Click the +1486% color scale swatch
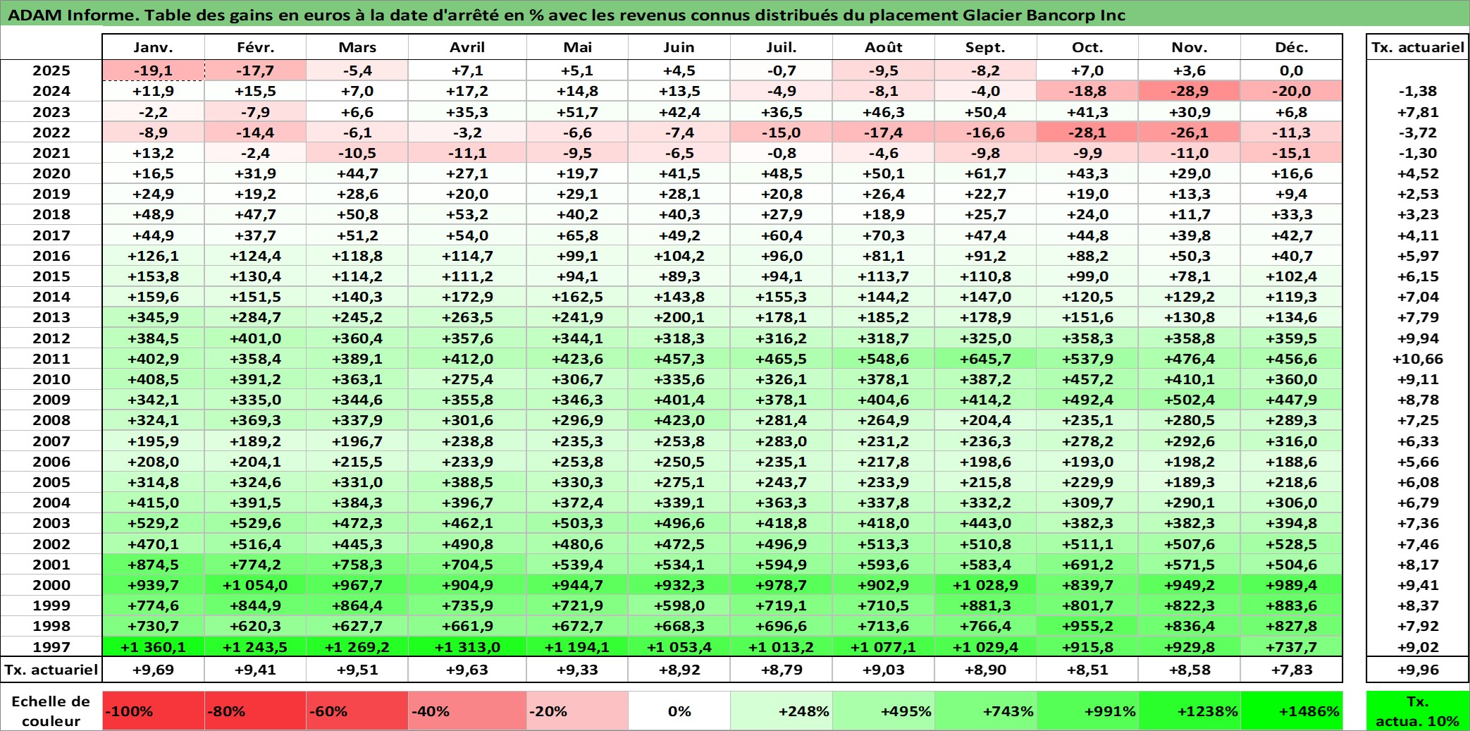This screenshot has width=1470, height=731. point(1291,711)
